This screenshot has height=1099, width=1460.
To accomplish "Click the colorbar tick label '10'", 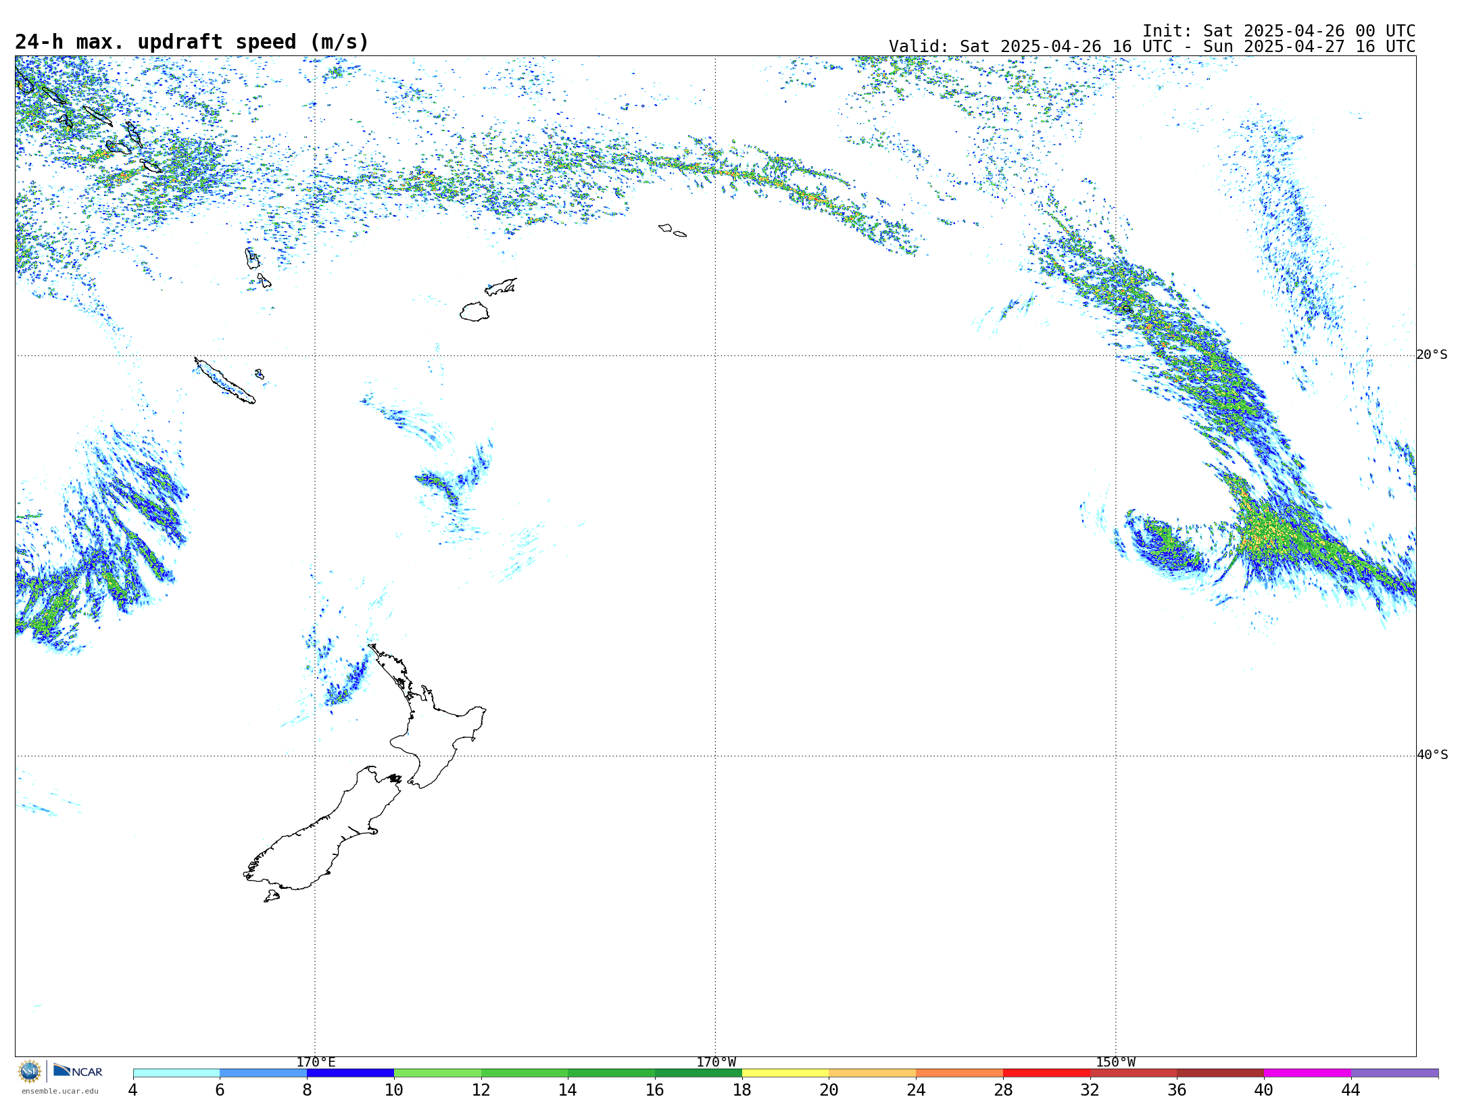I will click(x=394, y=1090).
